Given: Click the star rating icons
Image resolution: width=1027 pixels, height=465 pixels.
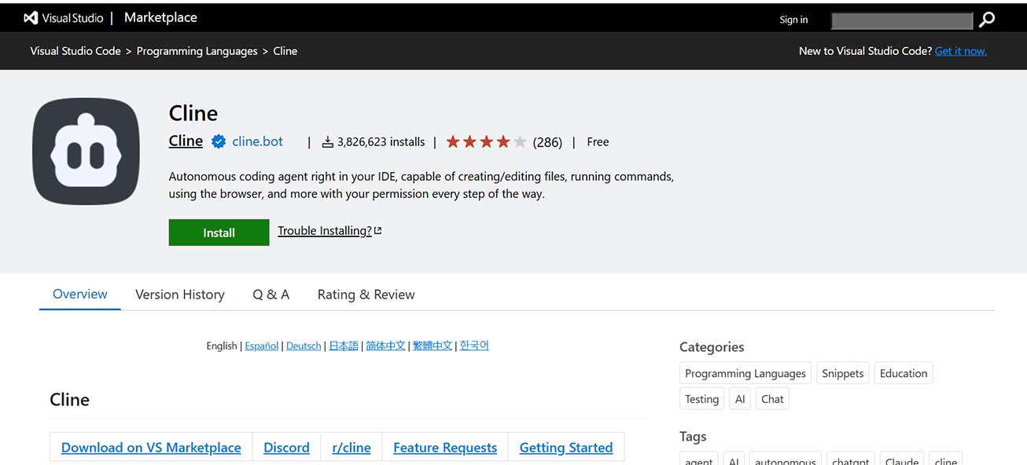Looking at the screenshot, I should (x=486, y=142).
